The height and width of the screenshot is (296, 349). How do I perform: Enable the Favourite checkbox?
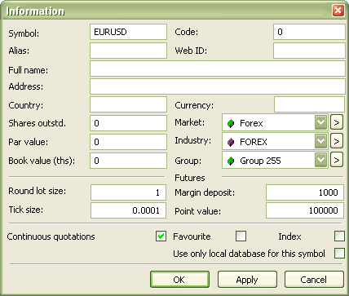tap(241, 236)
